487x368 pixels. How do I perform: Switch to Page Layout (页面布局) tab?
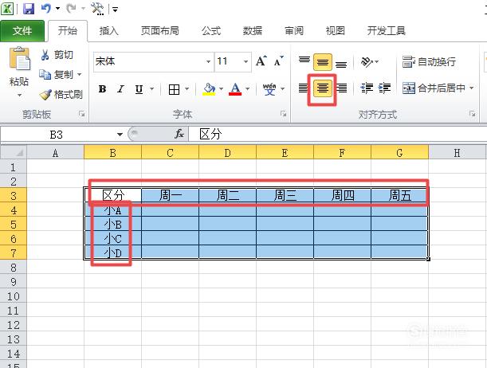click(x=160, y=31)
